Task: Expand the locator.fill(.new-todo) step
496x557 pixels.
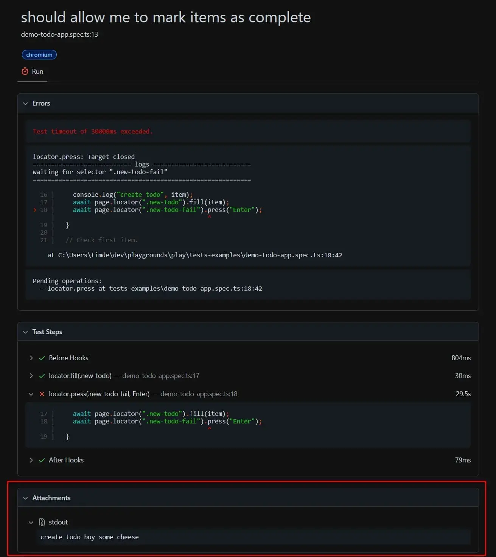Action: (31, 376)
